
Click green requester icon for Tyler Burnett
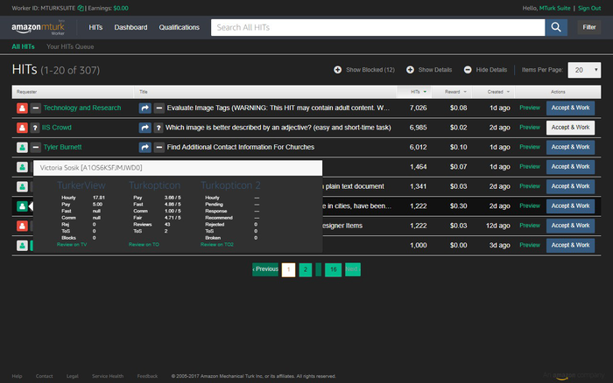(x=22, y=147)
